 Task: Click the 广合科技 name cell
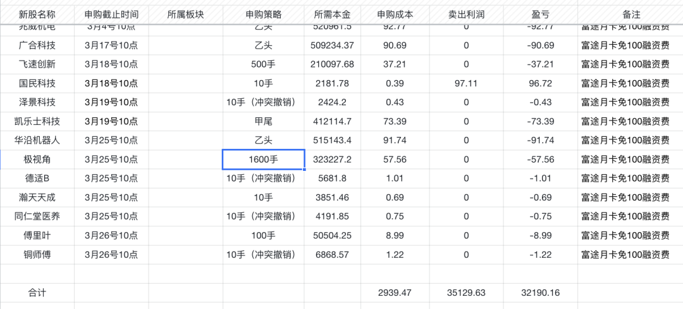(x=37, y=45)
